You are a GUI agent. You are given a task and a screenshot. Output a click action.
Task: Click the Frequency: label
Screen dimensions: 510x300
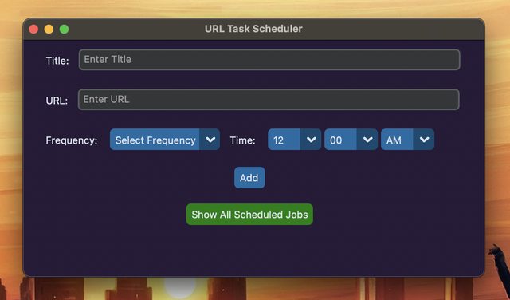(72, 140)
